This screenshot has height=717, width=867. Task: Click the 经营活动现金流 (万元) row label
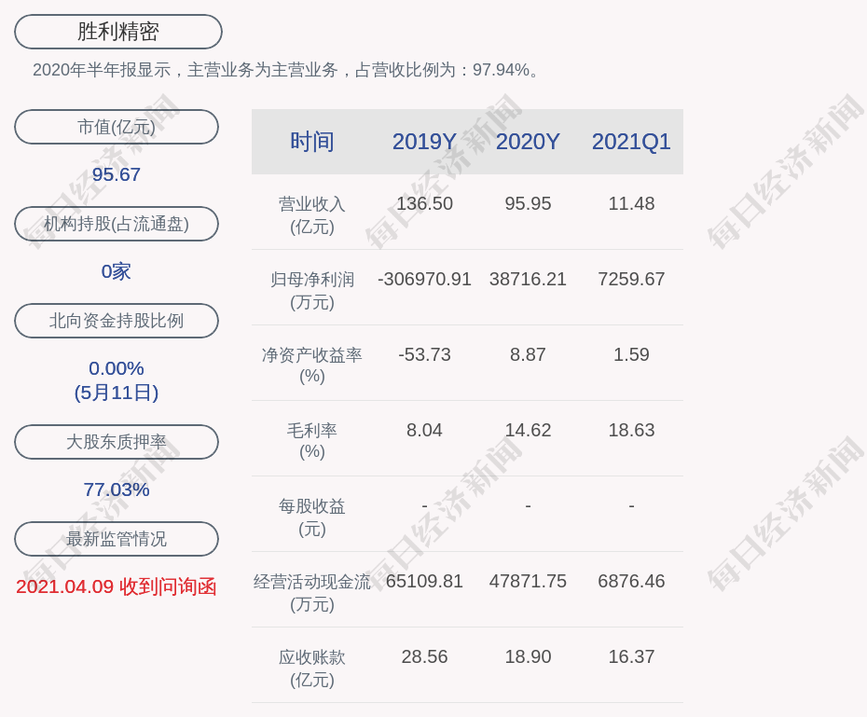312,593
